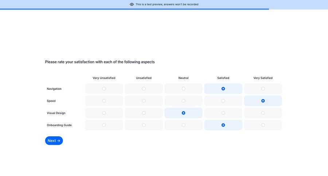Rate Navigation as Very Unsatisfied
The width and height of the screenshot is (328, 176).
pos(104,89)
